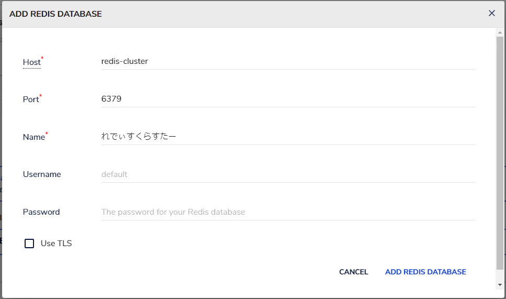Click the Use TLS label text

pyautogui.click(x=56, y=243)
